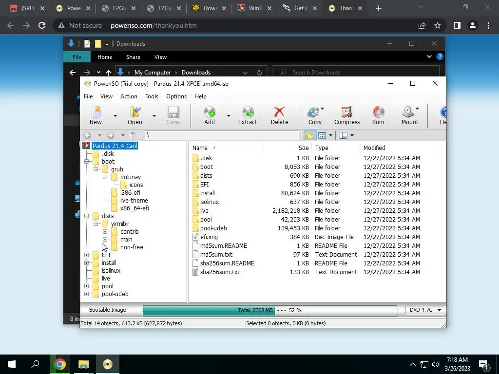Select the Pardus 21.4 root tree node
499x374 pixels.
tap(115, 146)
